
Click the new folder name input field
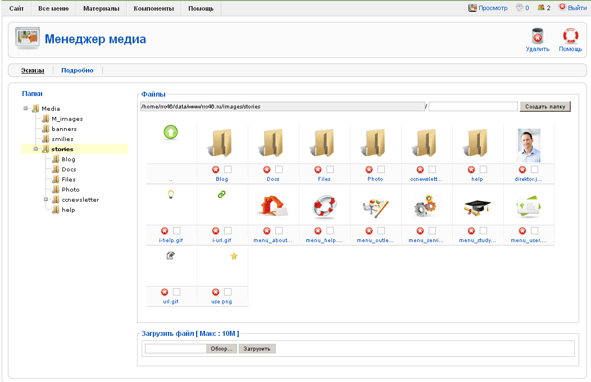click(473, 106)
